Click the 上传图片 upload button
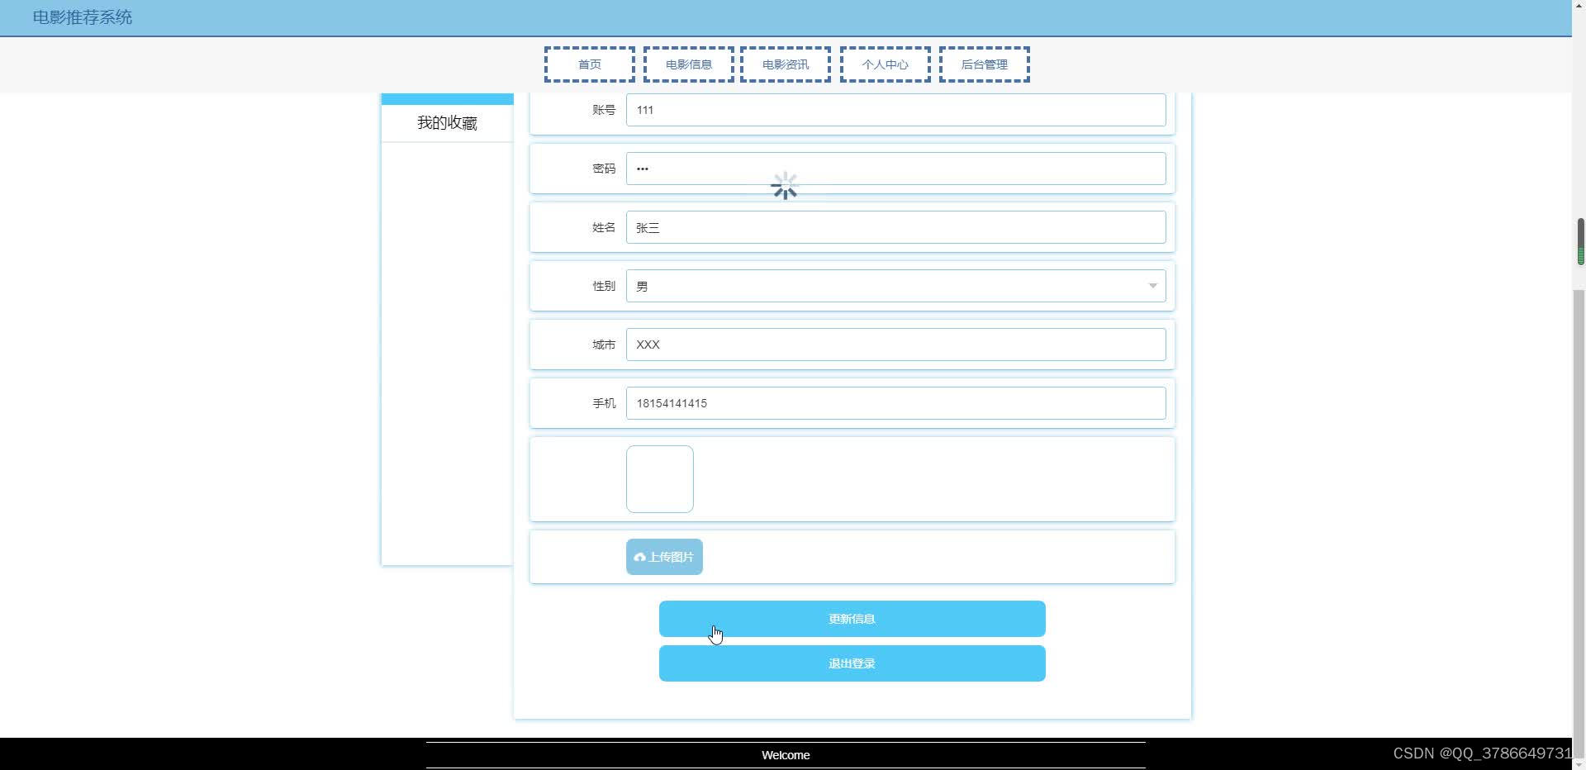This screenshot has height=770, width=1586. (x=664, y=557)
